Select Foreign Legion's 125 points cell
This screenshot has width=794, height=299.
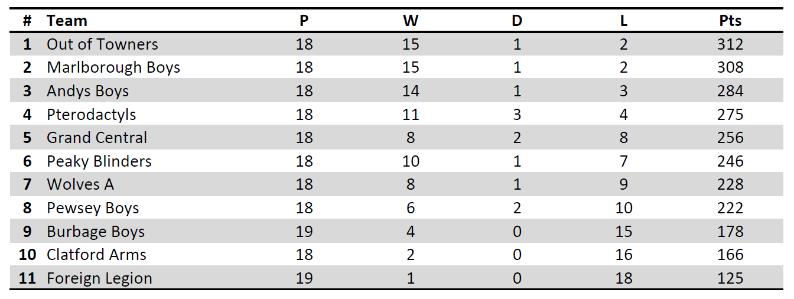coord(730,278)
